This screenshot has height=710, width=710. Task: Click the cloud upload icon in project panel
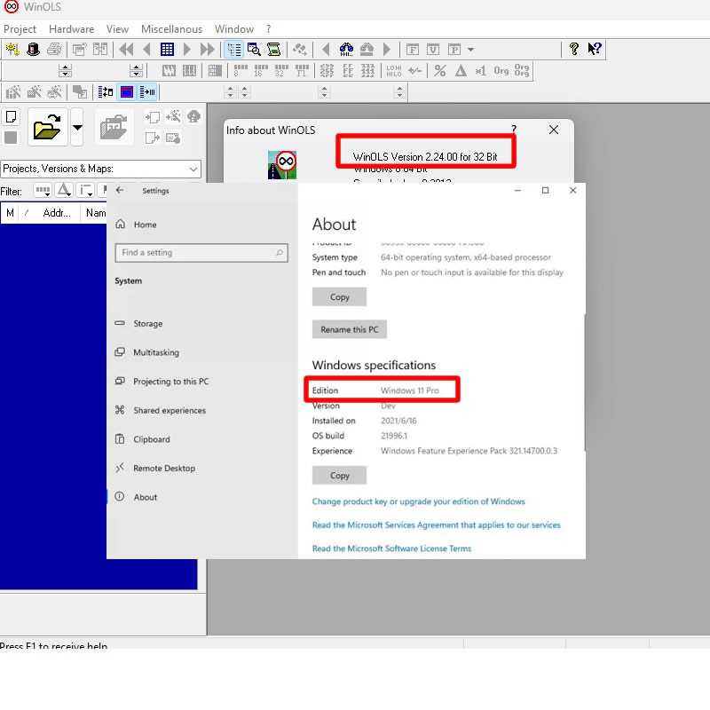point(193,117)
